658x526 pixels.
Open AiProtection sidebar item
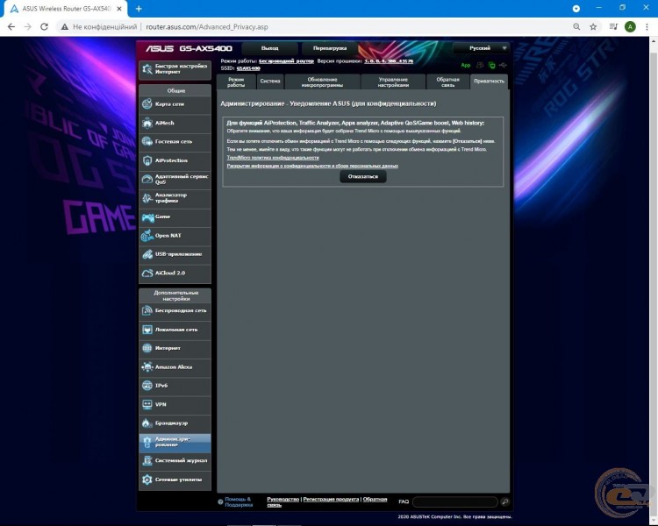pyautogui.click(x=175, y=160)
